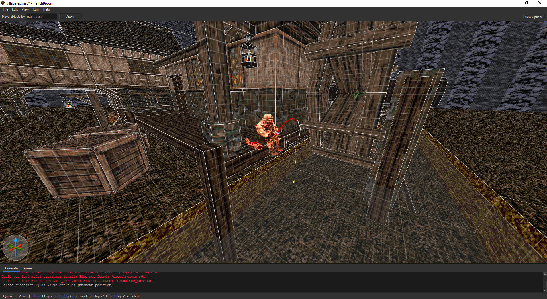Open the View Options dropdown
The width and height of the screenshot is (547, 299).
coord(534,17)
